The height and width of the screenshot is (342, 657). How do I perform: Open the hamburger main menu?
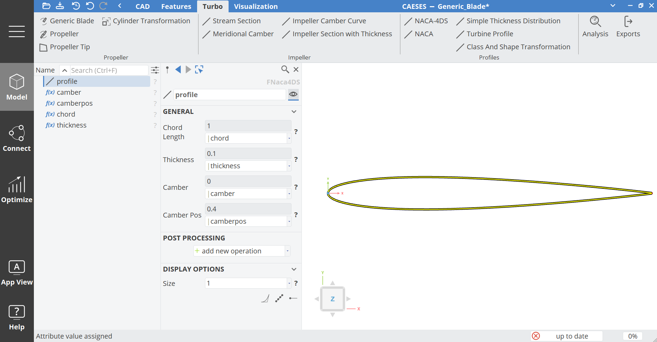coord(17,31)
